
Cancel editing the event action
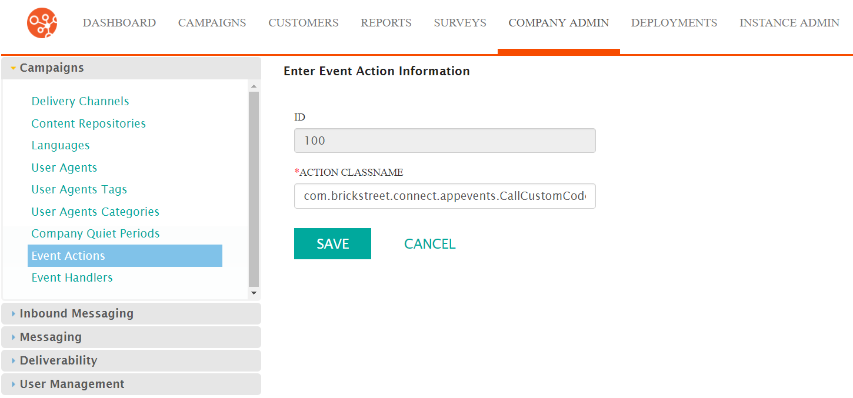[430, 243]
